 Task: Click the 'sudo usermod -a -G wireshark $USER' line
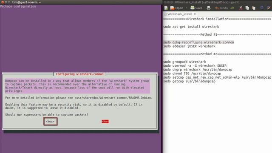(x=195, y=66)
